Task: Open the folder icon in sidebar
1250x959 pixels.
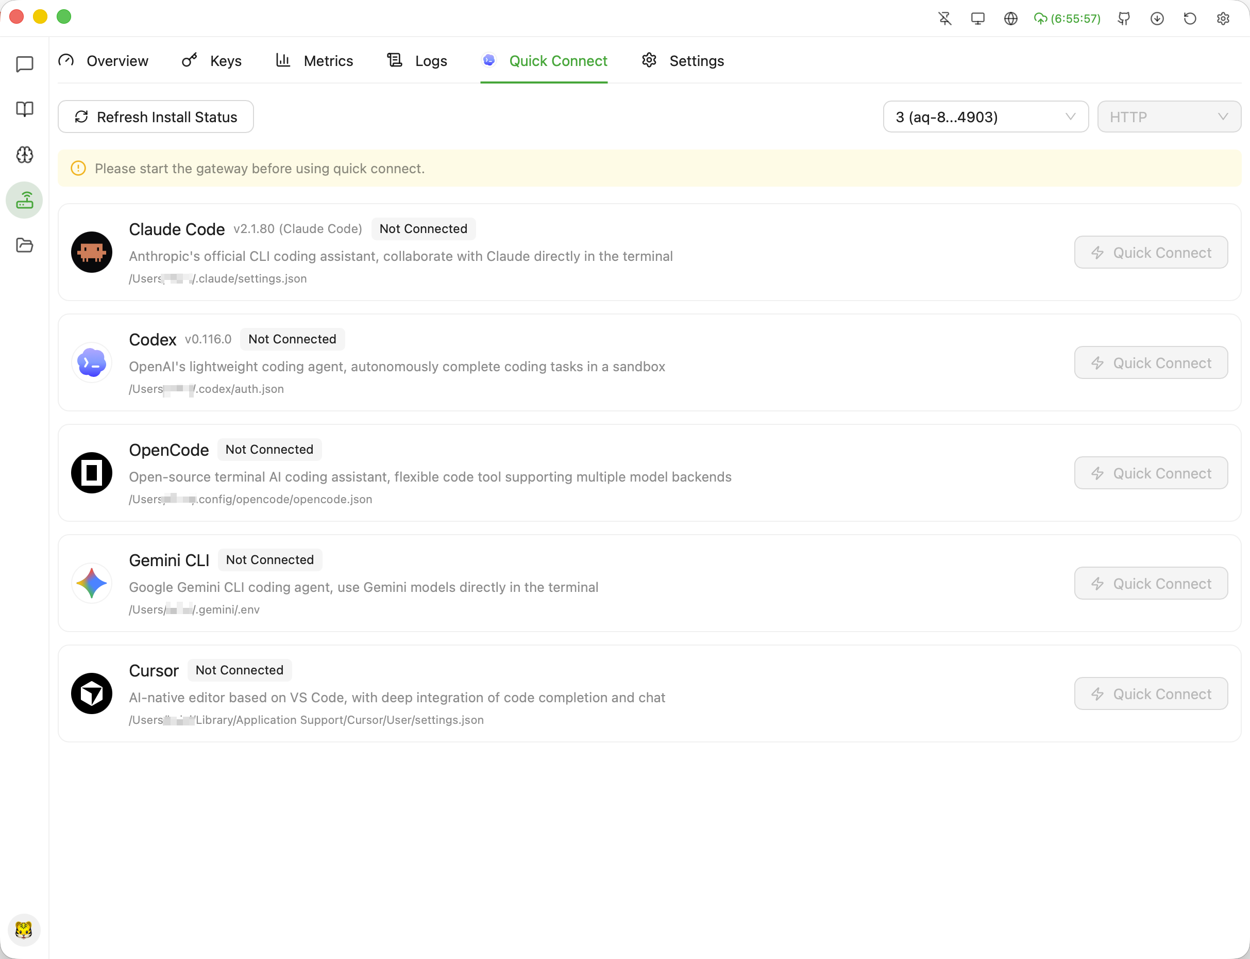Action: point(25,245)
